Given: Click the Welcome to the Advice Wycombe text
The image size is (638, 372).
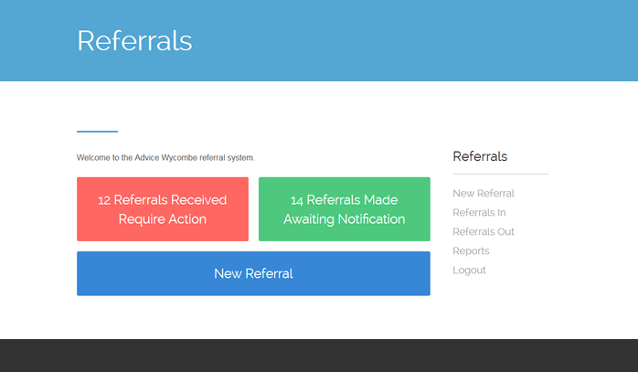Looking at the screenshot, I should coord(165,157).
